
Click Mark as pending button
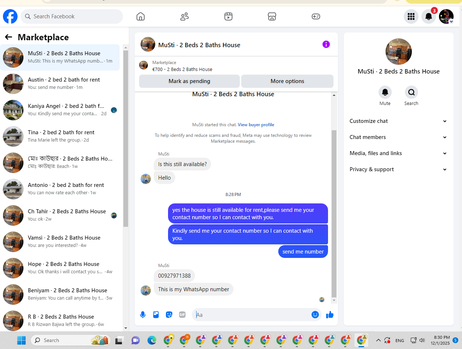pos(189,81)
